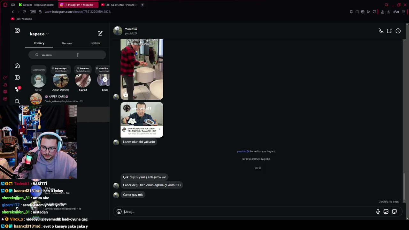Open Reels from Instagram sidebar

pos(17,78)
